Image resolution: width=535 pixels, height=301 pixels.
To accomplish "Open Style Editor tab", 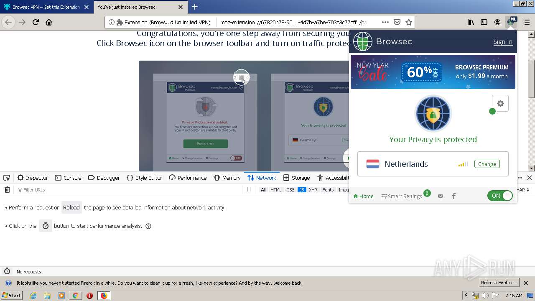I will (x=144, y=178).
